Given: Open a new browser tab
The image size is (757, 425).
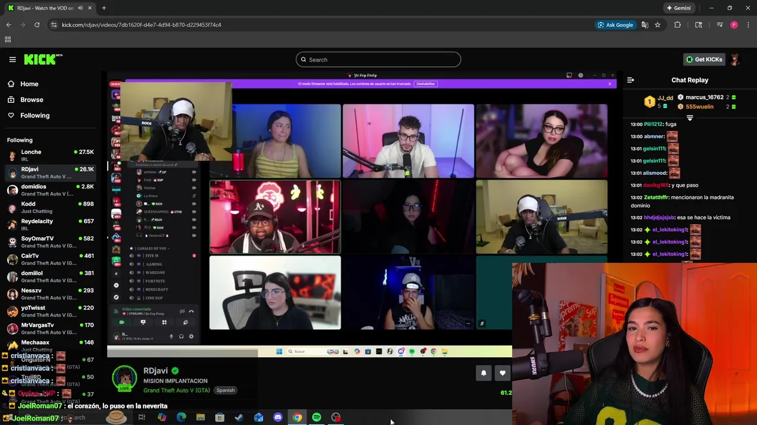Looking at the screenshot, I should tap(103, 8).
